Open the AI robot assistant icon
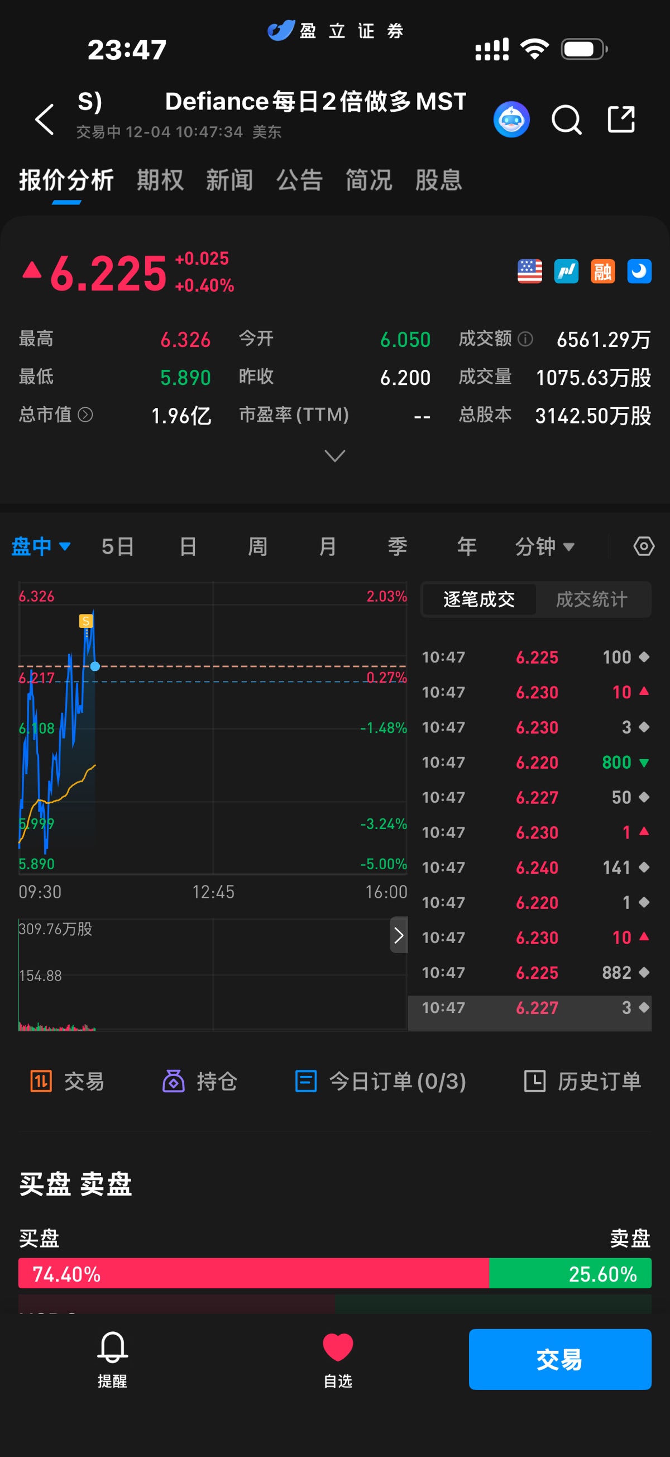 (x=511, y=120)
